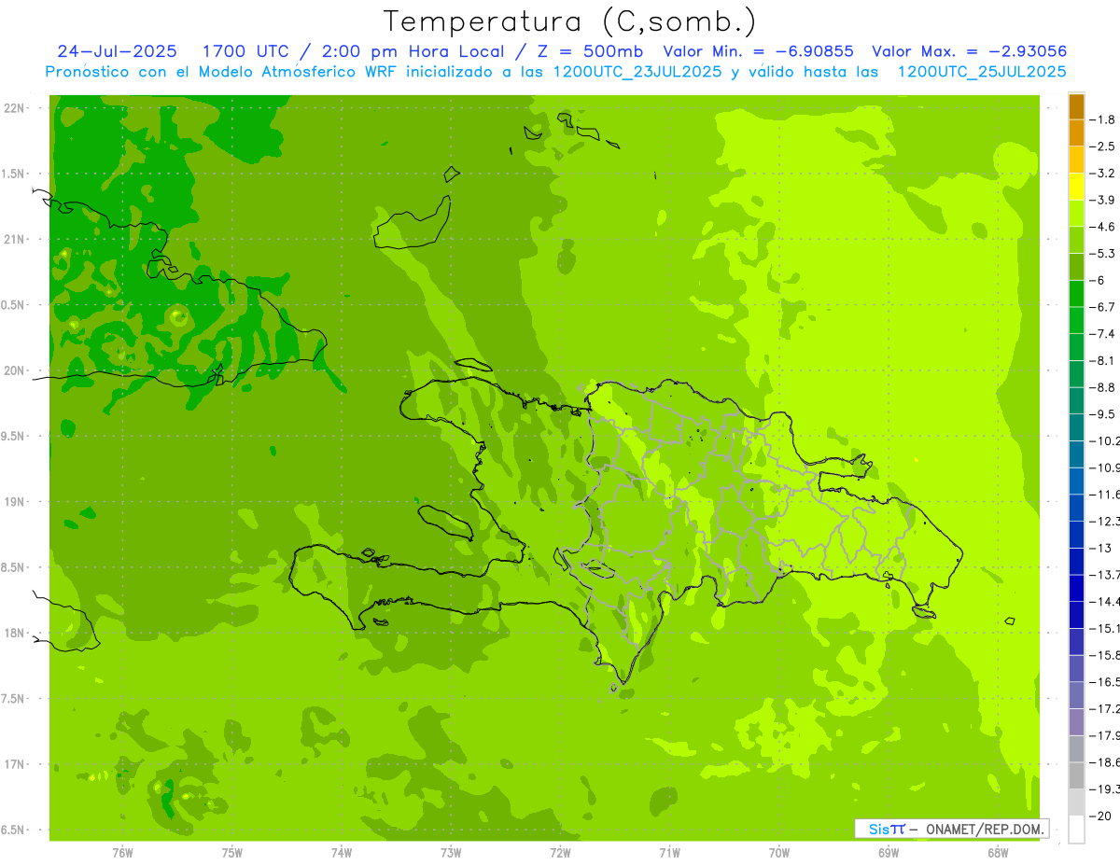1120x865 pixels.
Task: Click the '-13.7' colorbar value
Action: point(1105,574)
